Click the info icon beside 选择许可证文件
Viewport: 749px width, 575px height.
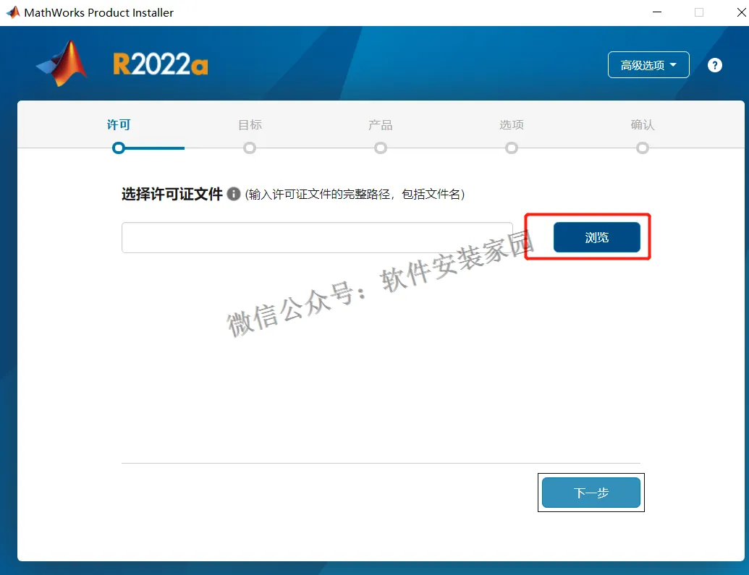[x=233, y=194]
